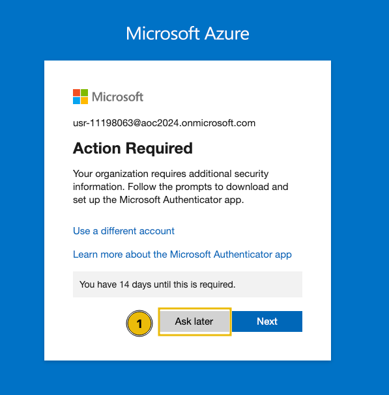Screen dimensions: 389x395
Task: Select the green square of the Microsoft logo
Action: click(85, 92)
